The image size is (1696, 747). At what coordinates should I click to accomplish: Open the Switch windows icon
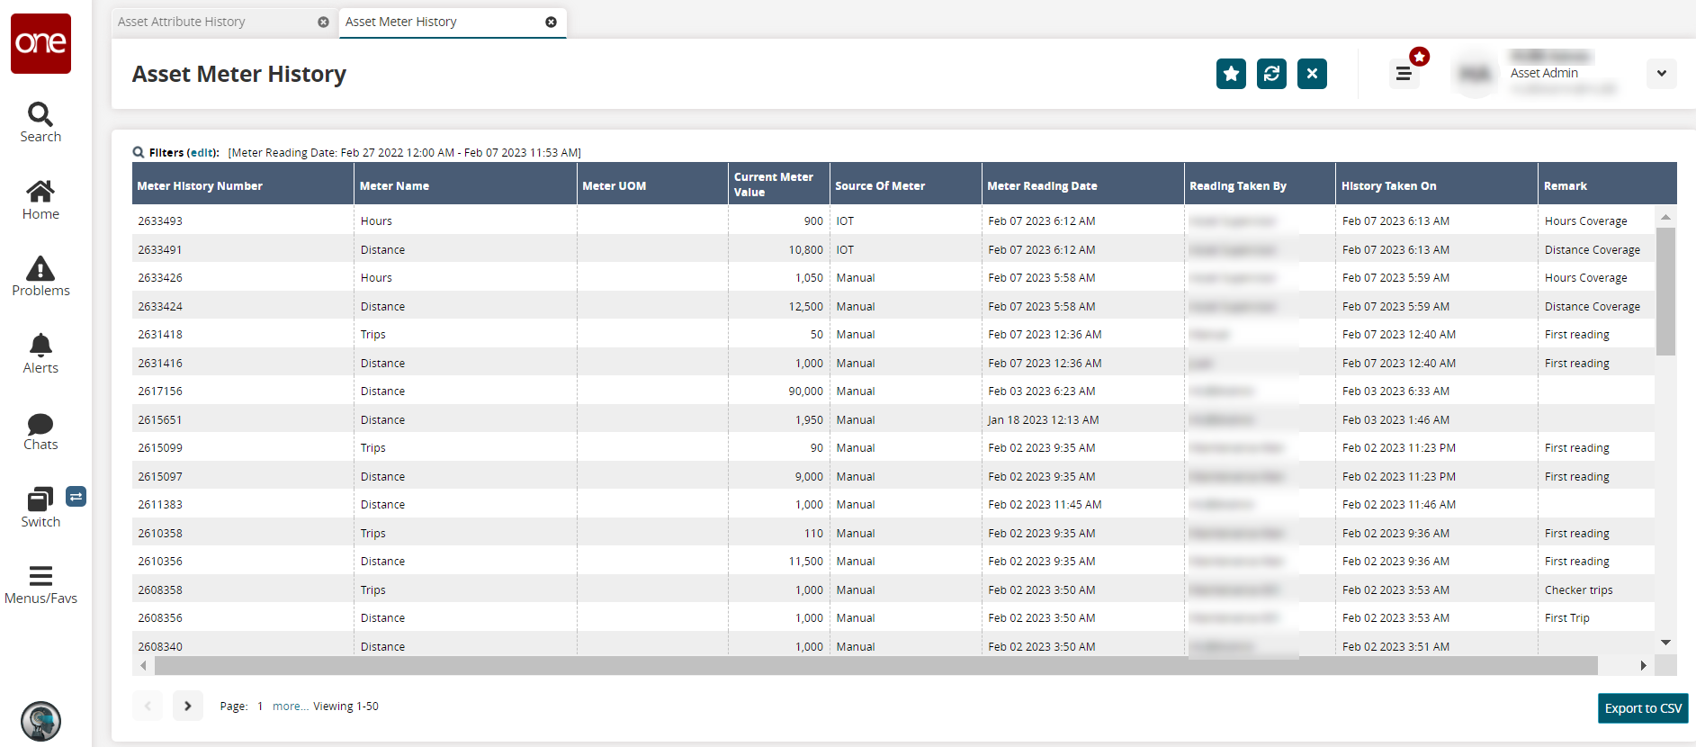40,499
